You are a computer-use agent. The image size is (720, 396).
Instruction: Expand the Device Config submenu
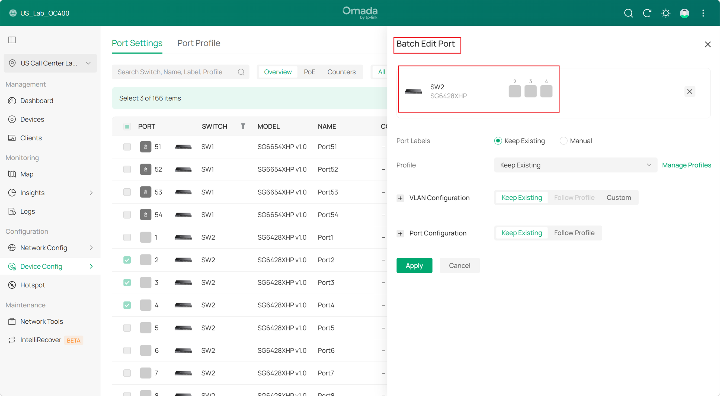pyautogui.click(x=91, y=266)
